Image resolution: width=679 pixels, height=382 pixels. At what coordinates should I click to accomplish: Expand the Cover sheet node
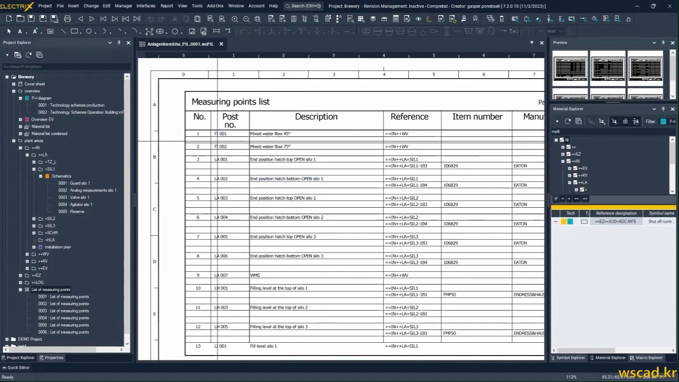14,84
